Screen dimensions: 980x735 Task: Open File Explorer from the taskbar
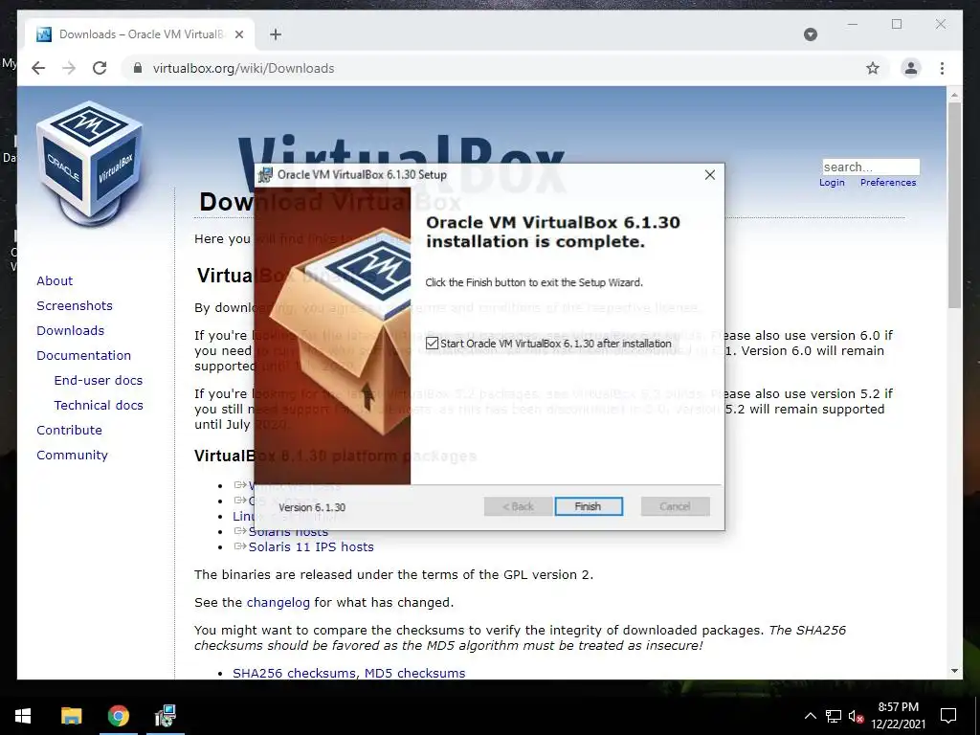coord(71,716)
